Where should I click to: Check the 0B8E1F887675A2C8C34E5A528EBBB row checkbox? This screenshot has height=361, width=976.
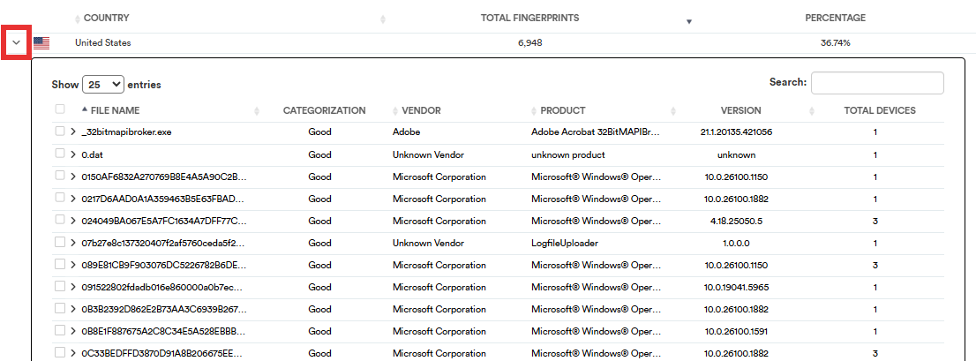click(x=60, y=330)
